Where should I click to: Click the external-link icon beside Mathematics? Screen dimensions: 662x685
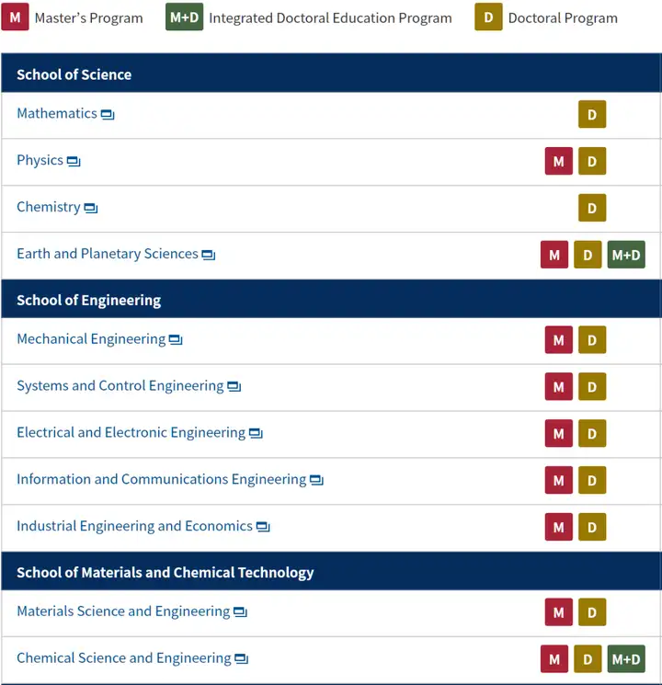pyautogui.click(x=108, y=114)
